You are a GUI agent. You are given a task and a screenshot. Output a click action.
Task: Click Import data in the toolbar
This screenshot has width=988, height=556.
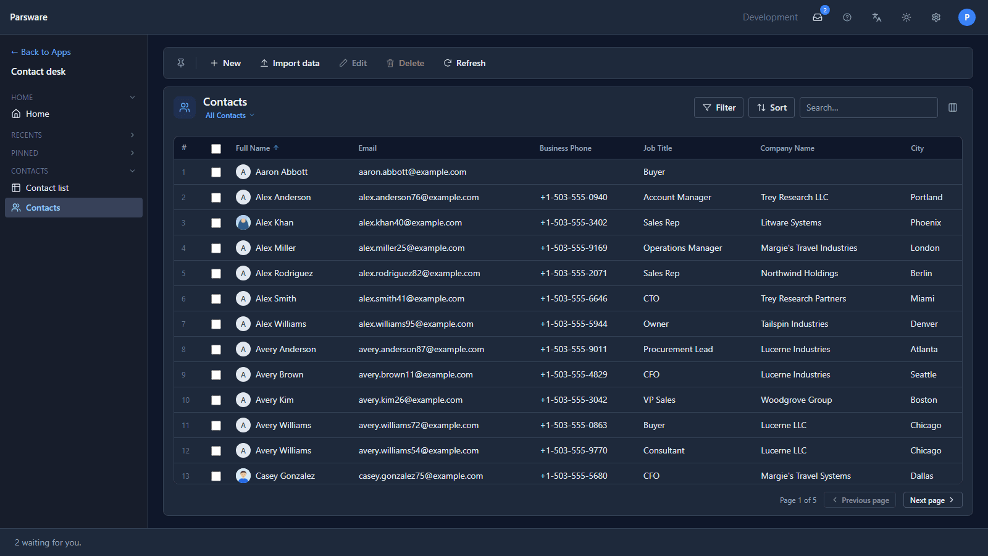[x=290, y=63]
